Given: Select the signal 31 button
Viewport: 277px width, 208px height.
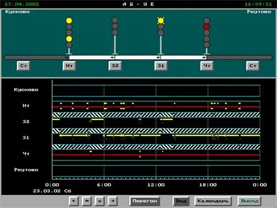Looking at the screenshot, I should tap(161, 66).
